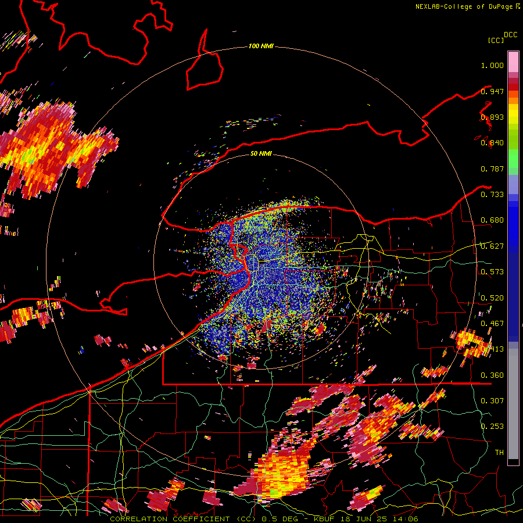Pick the light pink top color bar segment
The width and height of the screenshot is (523, 523).
[x=513, y=62]
